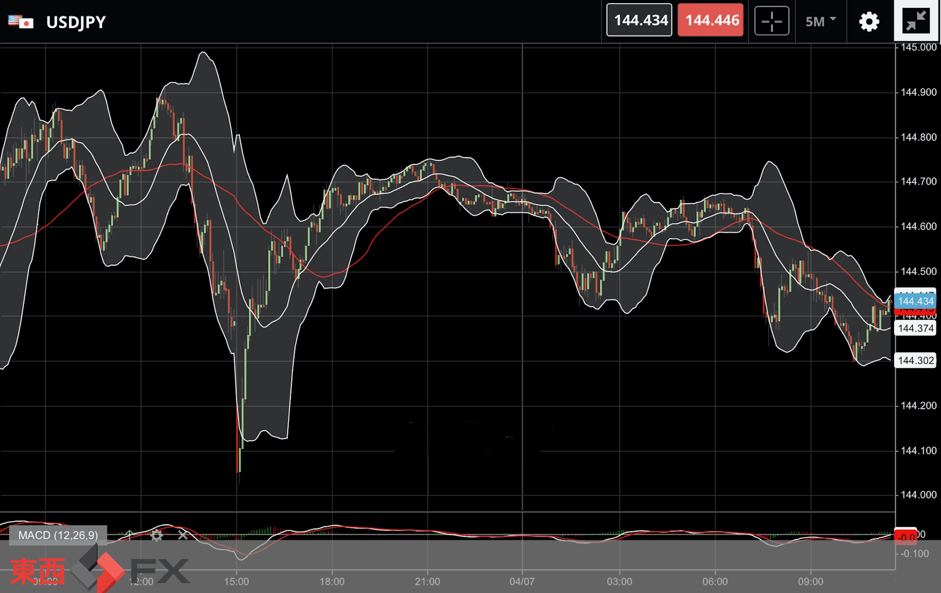Open MACD indicator settings gear
The height and width of the screenshot is (593, 941).
coord(156,535)
